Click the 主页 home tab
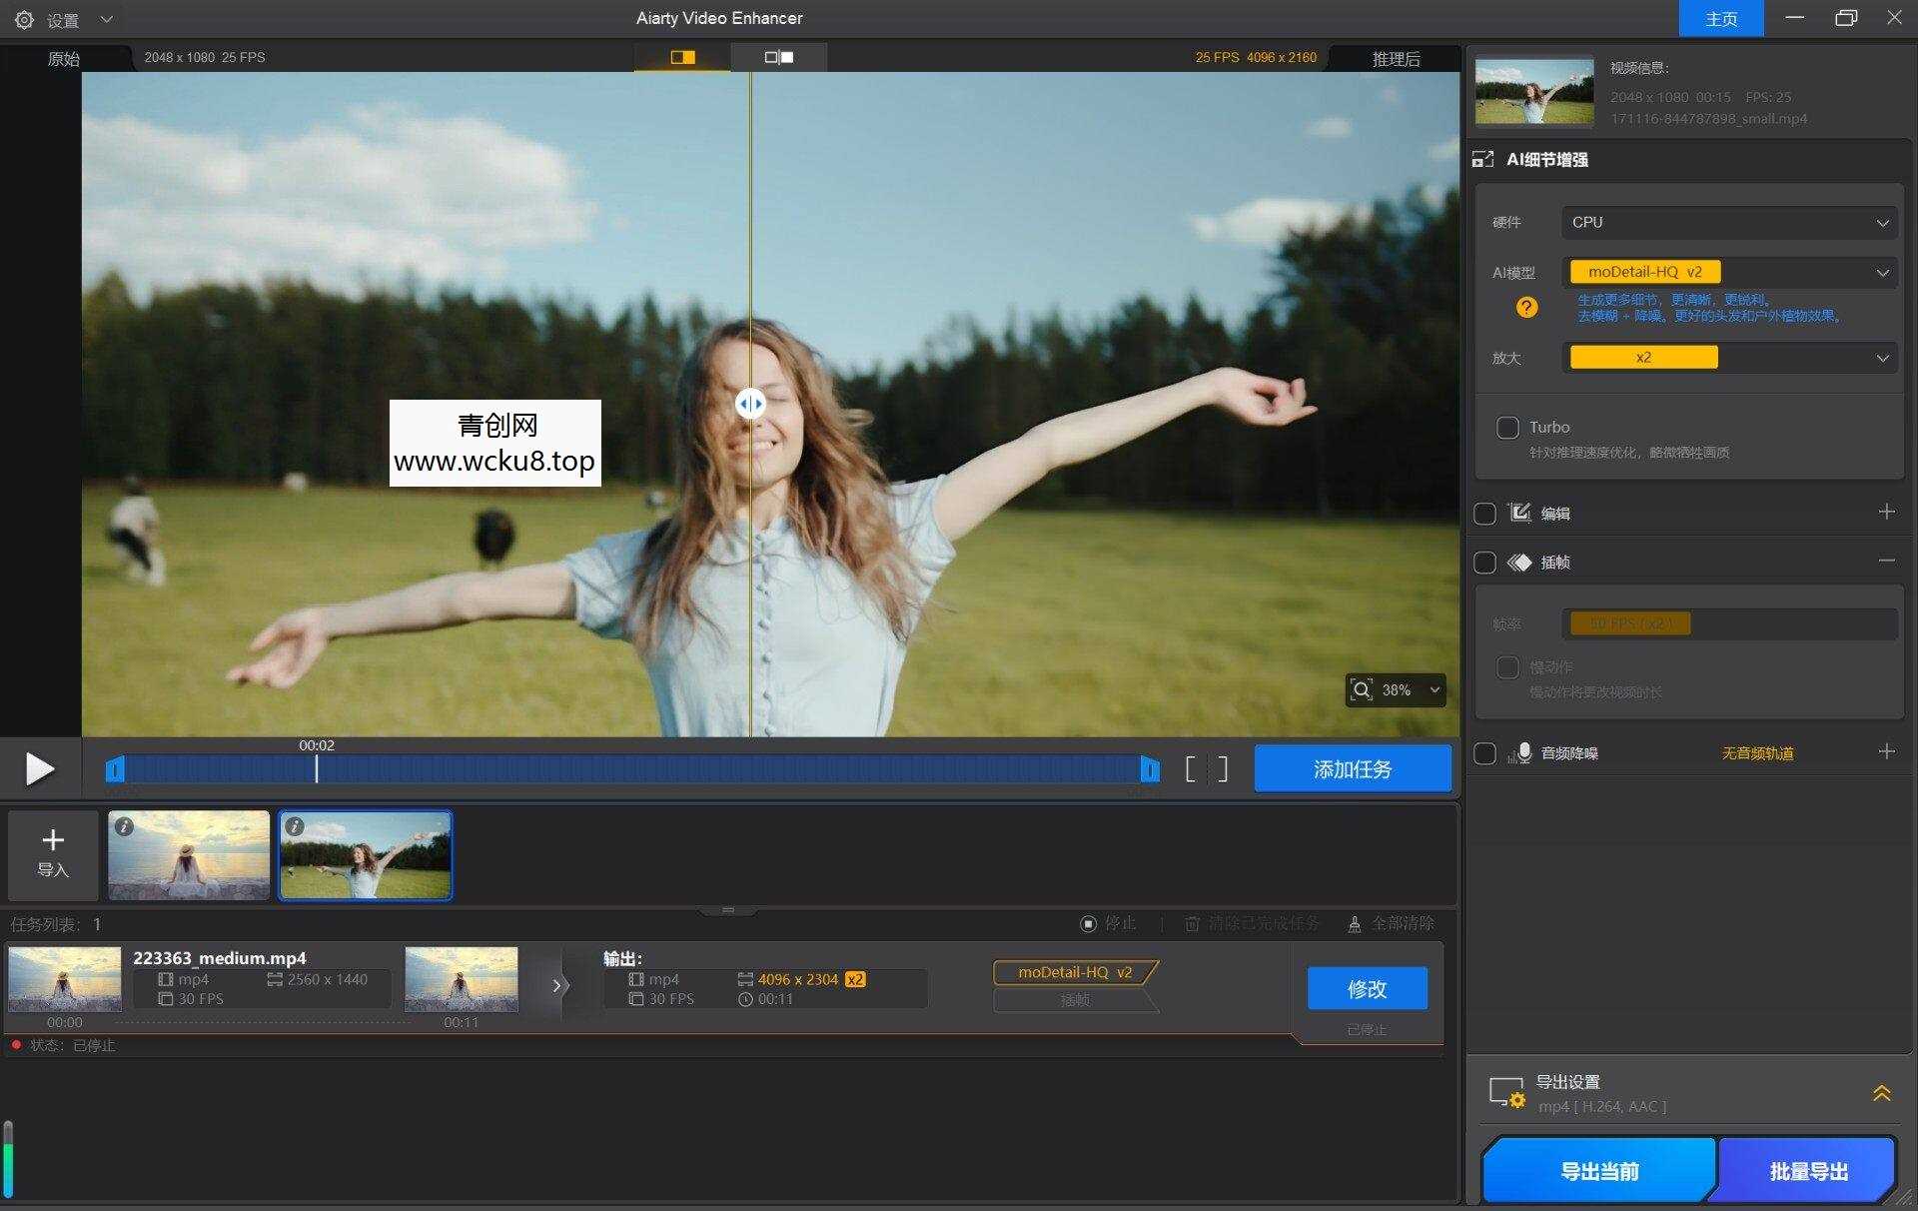This screenshot has width=1918, height=1211. tap(1720, 19)
